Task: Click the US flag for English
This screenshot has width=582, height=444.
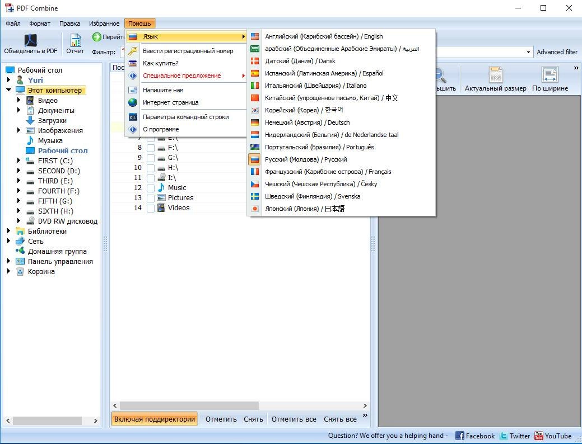Action: pos(255,36)
